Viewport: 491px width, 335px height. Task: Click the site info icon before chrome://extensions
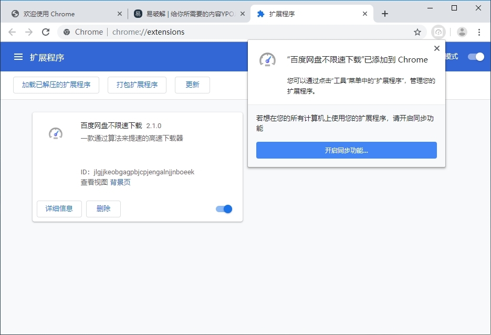[x=66, y=32]
